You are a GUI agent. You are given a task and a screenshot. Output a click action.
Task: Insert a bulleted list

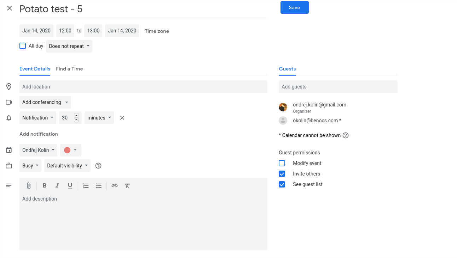(99, 186)
